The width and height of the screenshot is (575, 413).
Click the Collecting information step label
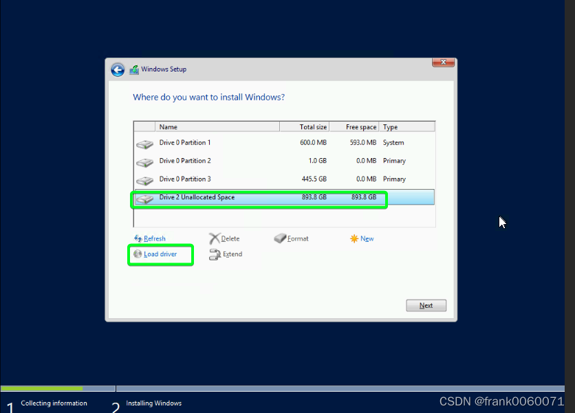53,403
